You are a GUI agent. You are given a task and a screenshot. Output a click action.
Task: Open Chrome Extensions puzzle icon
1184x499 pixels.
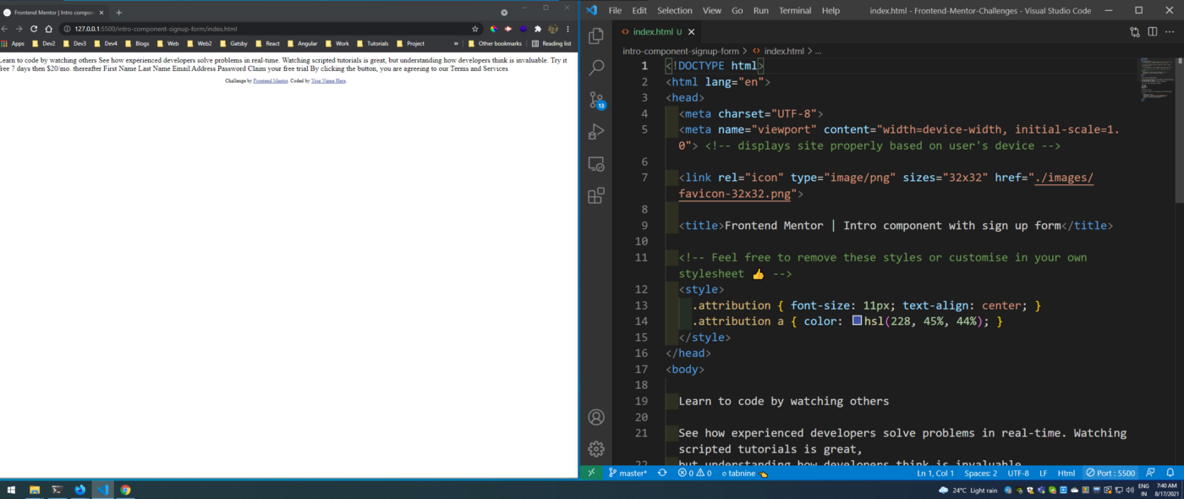(537, 29)
